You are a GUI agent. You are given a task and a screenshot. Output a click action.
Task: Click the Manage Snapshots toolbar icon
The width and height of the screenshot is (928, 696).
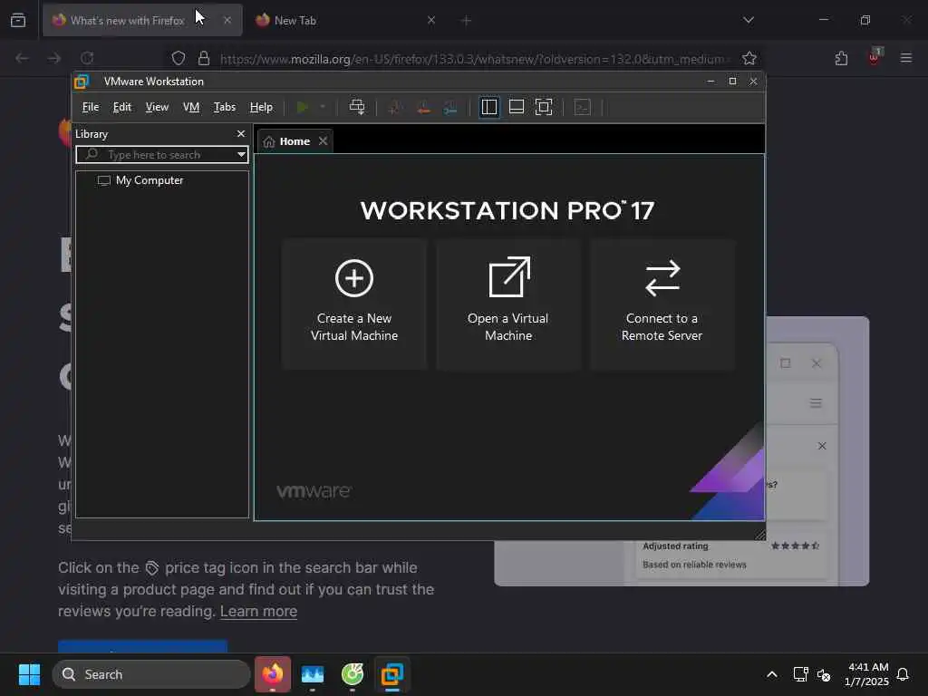point(450,107)
